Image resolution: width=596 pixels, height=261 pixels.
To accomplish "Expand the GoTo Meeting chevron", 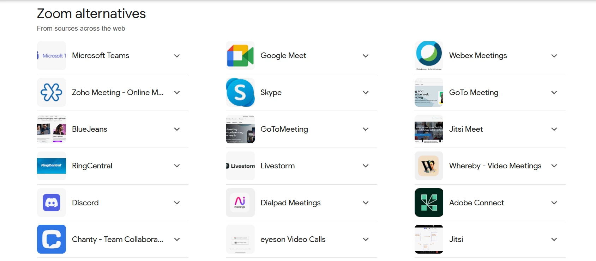I will (554, 93).
